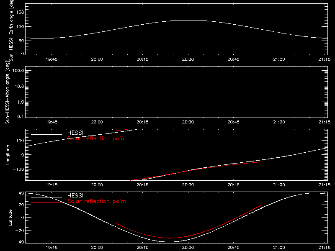Click the 20 tick on Latitude axis
Image resolution: width=335 pixels, height=251 pixels.
(21, 205)
